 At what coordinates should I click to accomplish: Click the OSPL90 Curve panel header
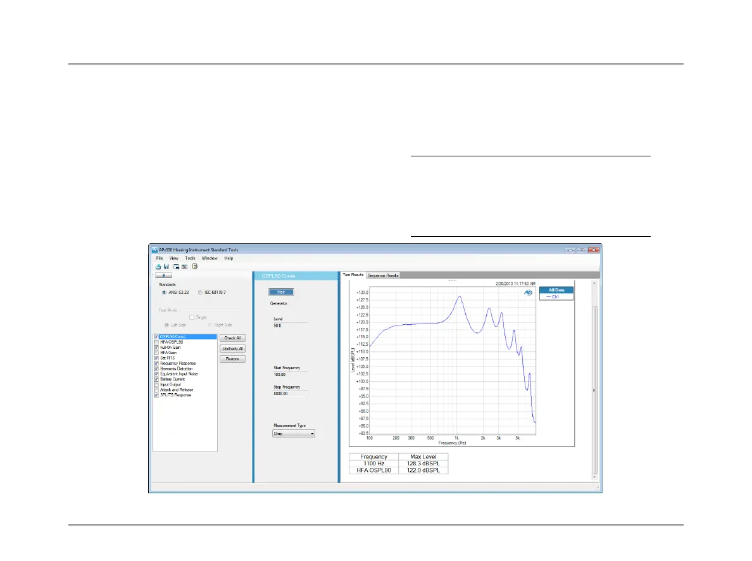296,276
